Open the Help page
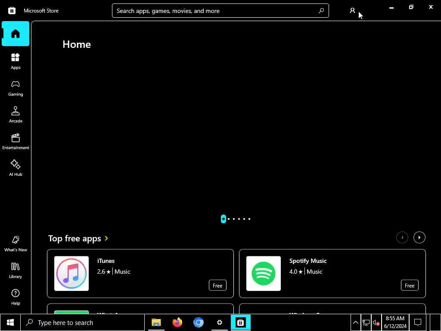The height and width of the screenshot is (331, 441). coord(16,297)
